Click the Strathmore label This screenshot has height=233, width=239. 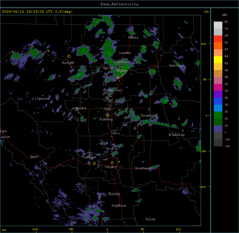[143, 168]
